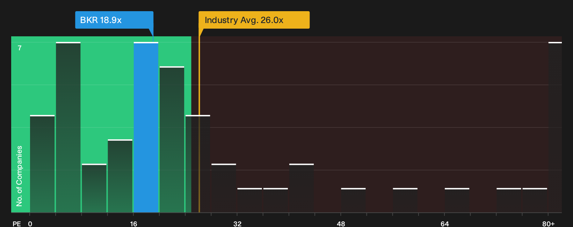
Task: Select the blue BKR histogram bar
Action: coord(146,127)
